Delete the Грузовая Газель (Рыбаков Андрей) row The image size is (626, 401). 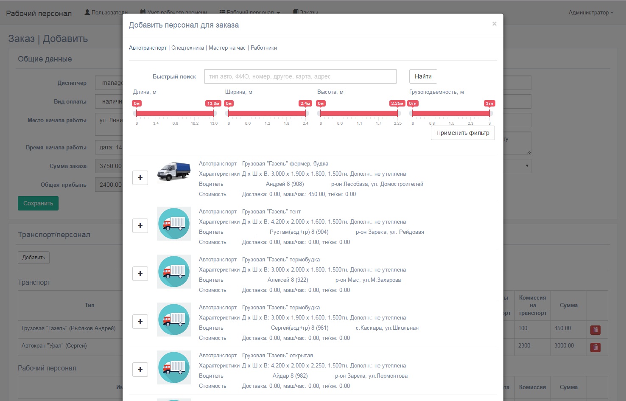(595, 330)
